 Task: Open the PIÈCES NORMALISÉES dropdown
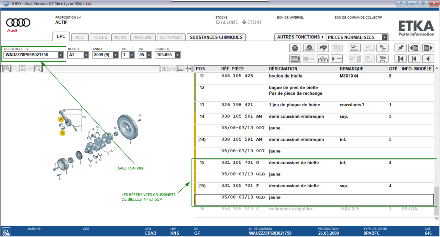pos(384,37)
